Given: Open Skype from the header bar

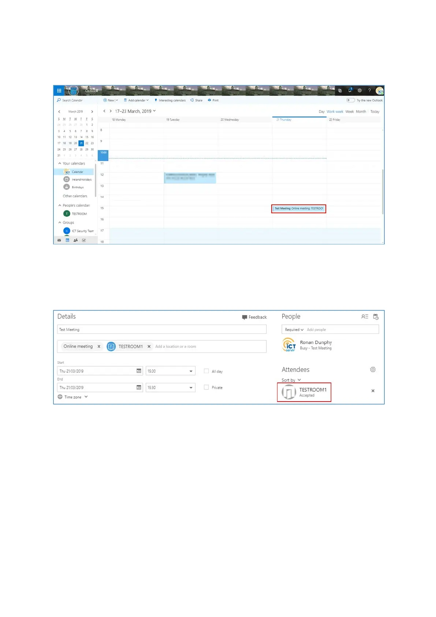Looking at the screenshot, I should (340, 90).
